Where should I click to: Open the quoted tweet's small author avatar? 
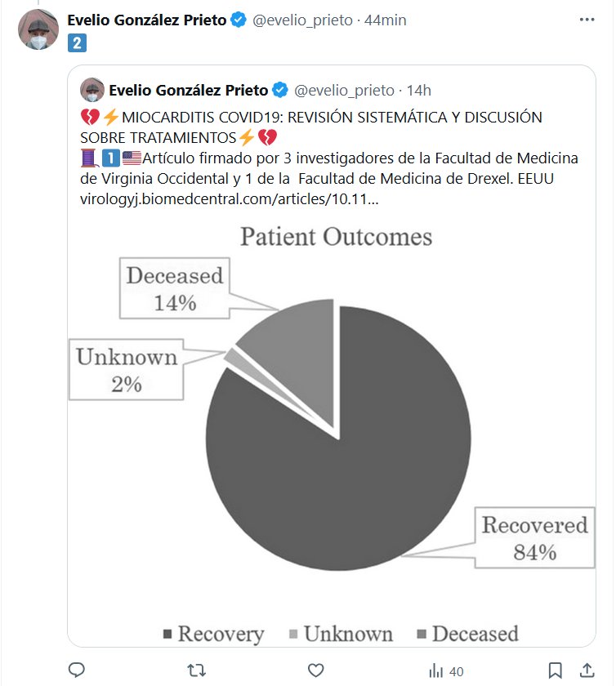pyautogui.click(x=92, y=90)
